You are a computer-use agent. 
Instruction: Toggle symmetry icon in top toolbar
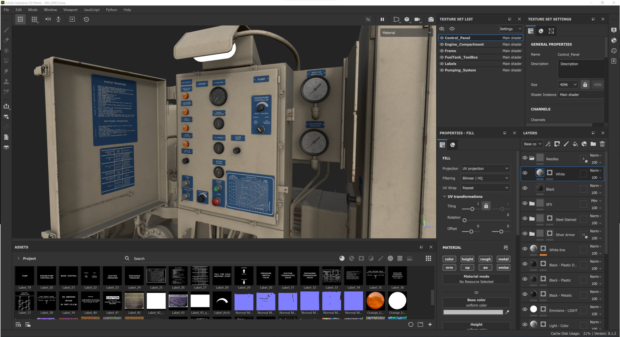tap(48, 19)
